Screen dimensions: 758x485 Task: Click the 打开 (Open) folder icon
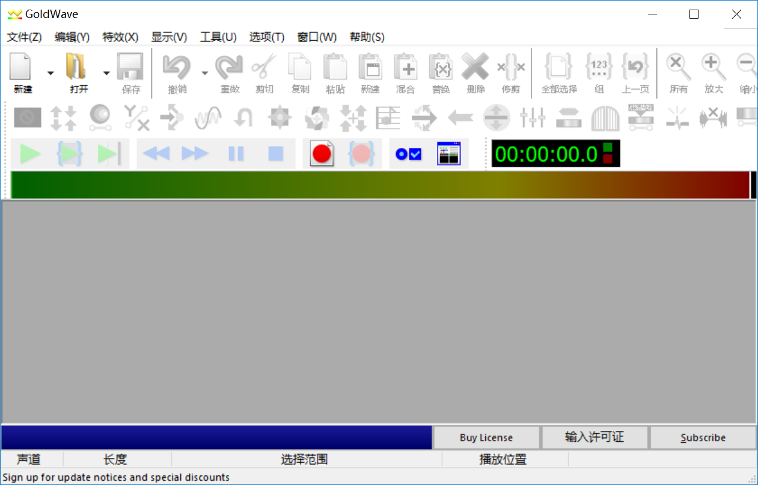tap(77, 67)
